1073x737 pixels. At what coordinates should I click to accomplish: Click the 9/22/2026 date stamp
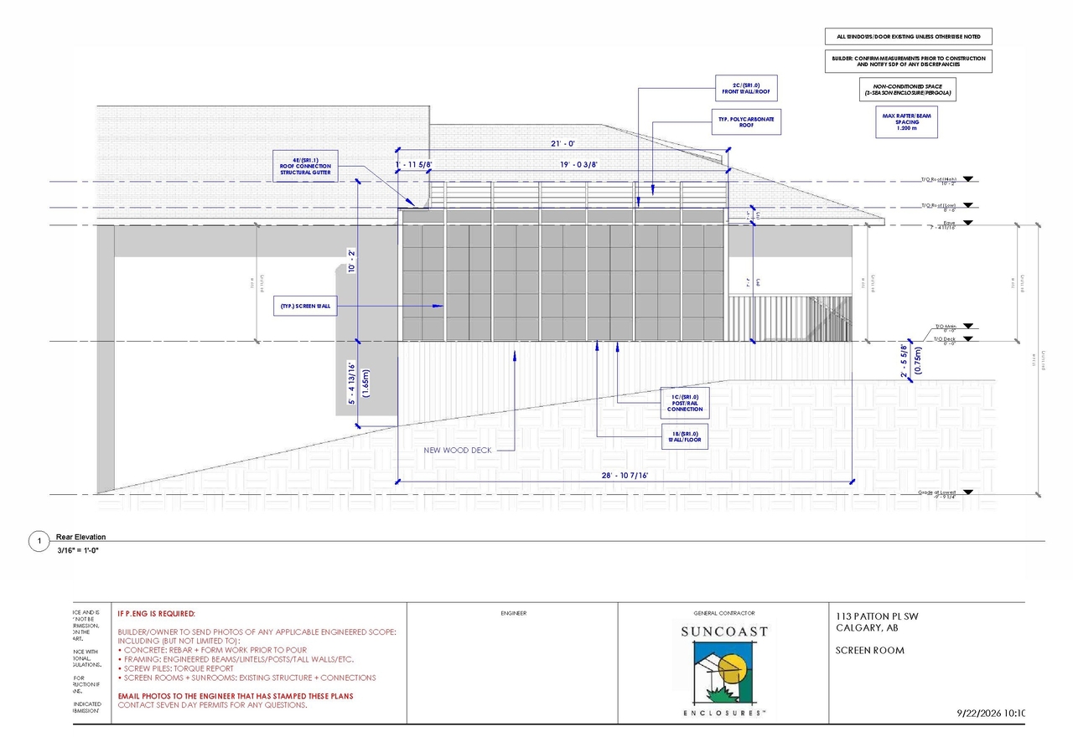click(991, 714)
